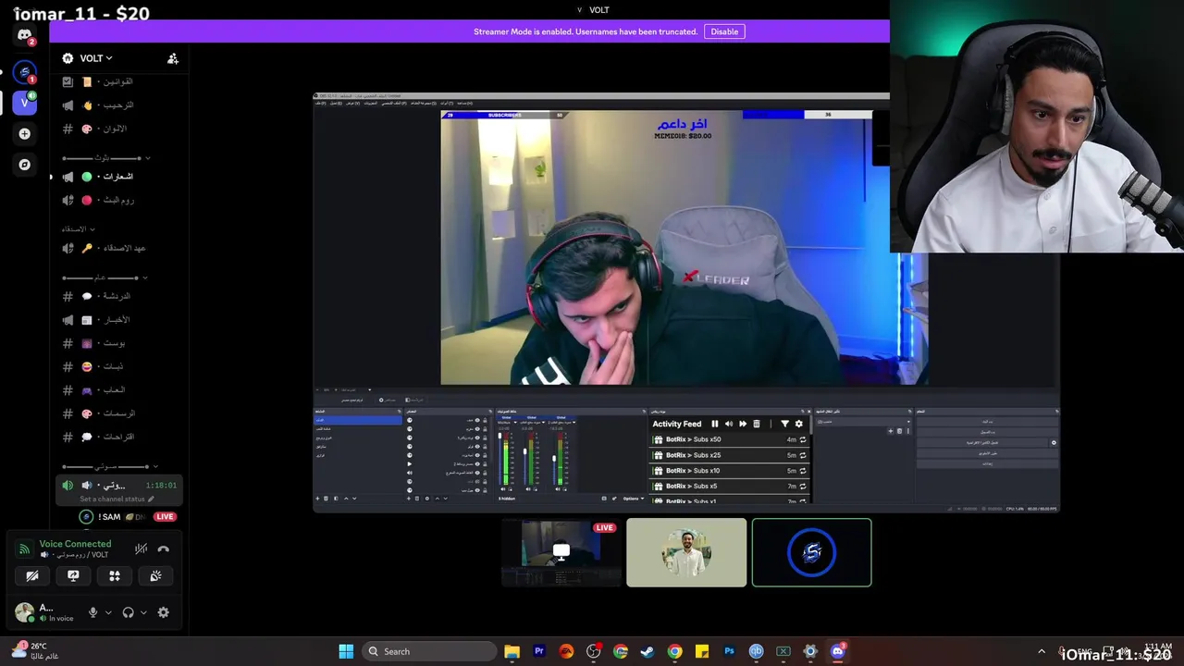Select the VOLT server icon with letter V

point(25,103)
